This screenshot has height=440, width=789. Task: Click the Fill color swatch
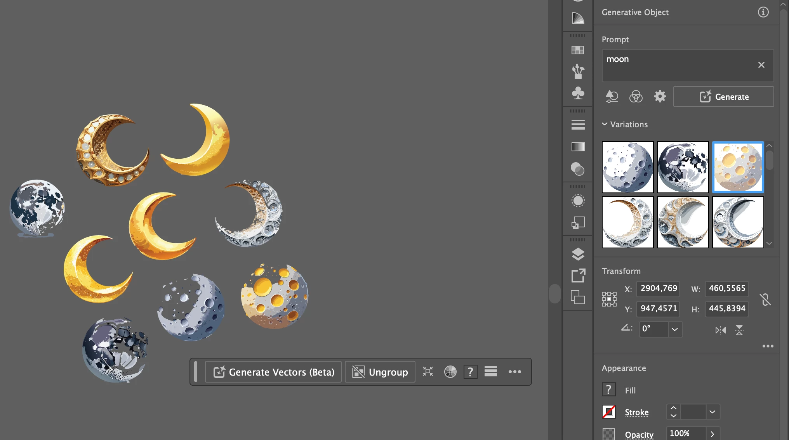(x=608, y=390)
